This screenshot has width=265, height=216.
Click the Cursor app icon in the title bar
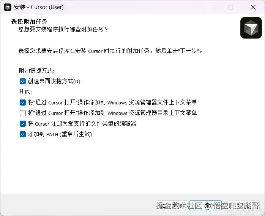[x=8, y=7]
